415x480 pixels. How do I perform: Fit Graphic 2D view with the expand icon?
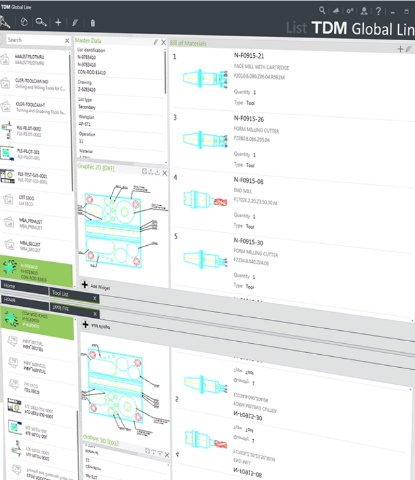[145, 171]
